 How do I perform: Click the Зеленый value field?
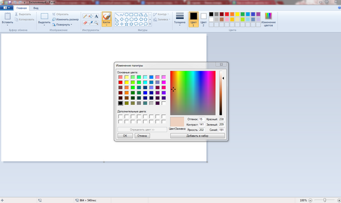pos(222,124)
